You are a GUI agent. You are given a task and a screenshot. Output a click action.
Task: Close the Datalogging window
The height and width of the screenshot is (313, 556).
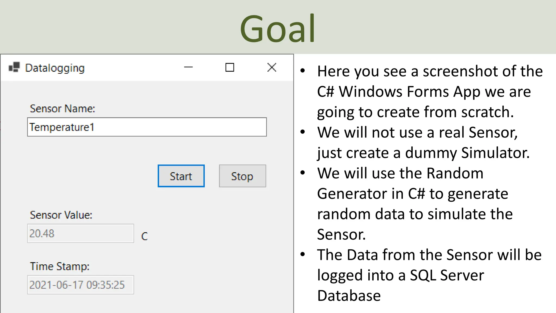click(271, 67)
